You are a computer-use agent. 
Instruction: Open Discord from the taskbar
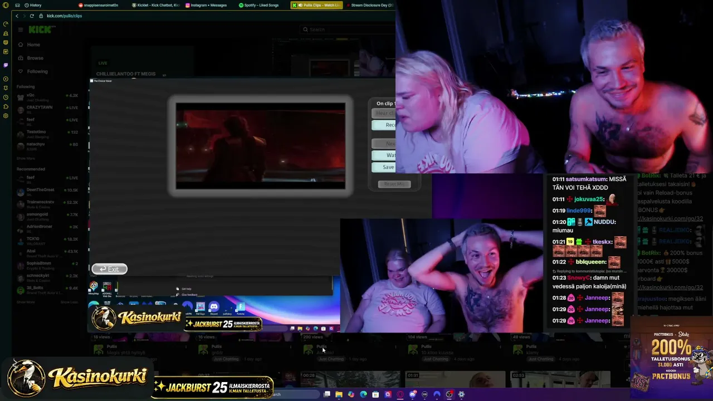coord(412,394)
